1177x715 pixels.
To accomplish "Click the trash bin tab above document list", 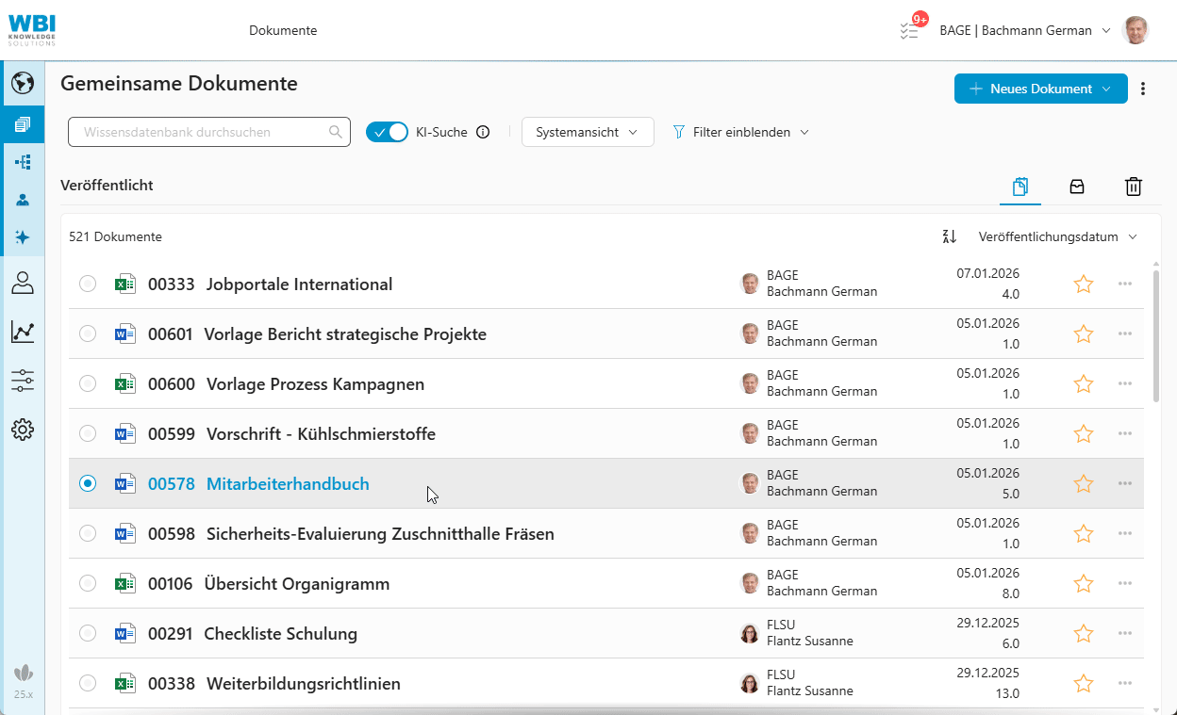I will click(x=1133, y=186).
